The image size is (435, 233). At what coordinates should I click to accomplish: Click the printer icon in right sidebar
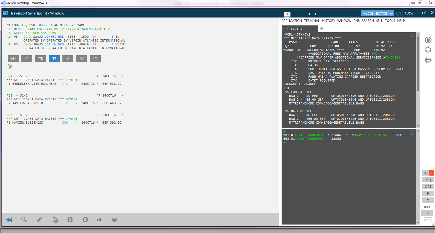428,60
